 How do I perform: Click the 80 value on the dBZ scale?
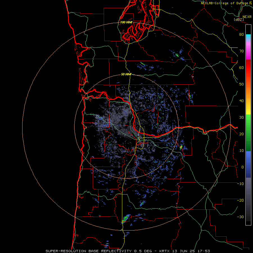[241, 35]
